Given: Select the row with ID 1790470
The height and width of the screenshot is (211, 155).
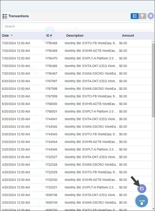Looking at the screenshot, I should click(x=76, y=58).
